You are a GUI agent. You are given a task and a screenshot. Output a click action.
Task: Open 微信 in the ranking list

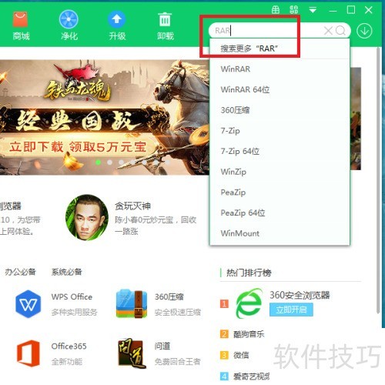(x=241, y=355)
